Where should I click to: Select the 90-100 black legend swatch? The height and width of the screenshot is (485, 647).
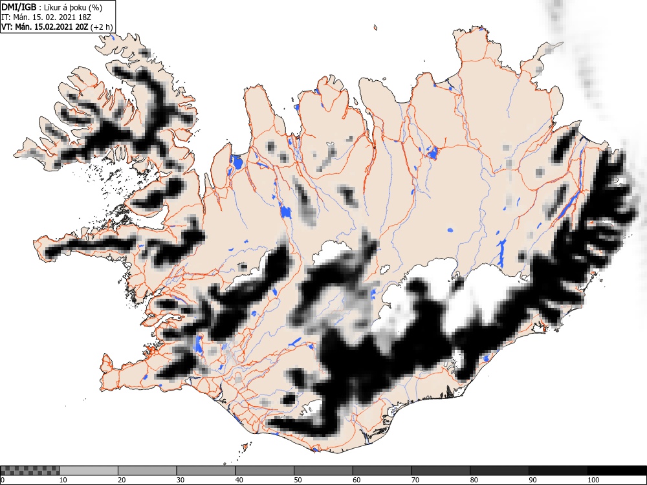tap(558, 471)
